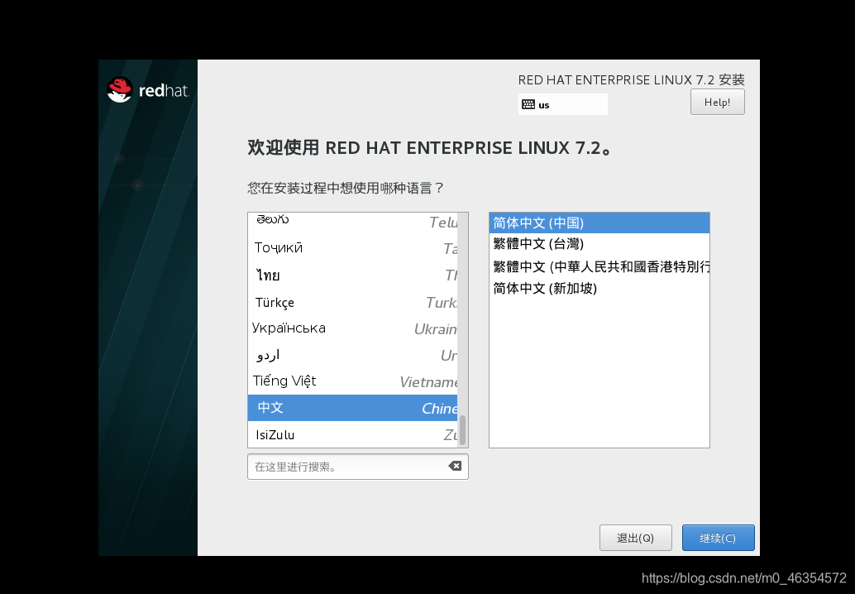Click the 退出(Q) quit button
This screenshot has height=594, width=855.
(635, 537)
